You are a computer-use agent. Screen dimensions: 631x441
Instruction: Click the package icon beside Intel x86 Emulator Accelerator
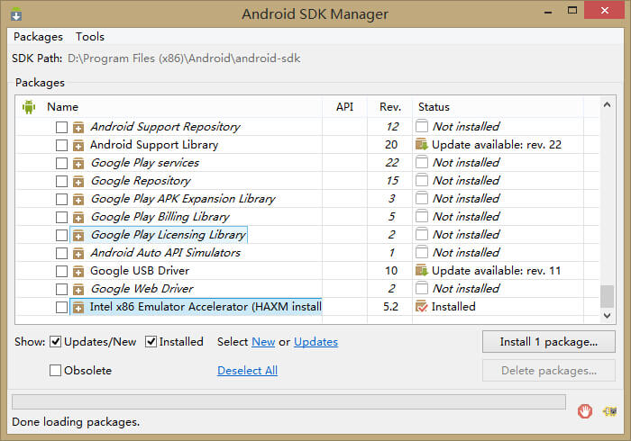click(78, 308)
